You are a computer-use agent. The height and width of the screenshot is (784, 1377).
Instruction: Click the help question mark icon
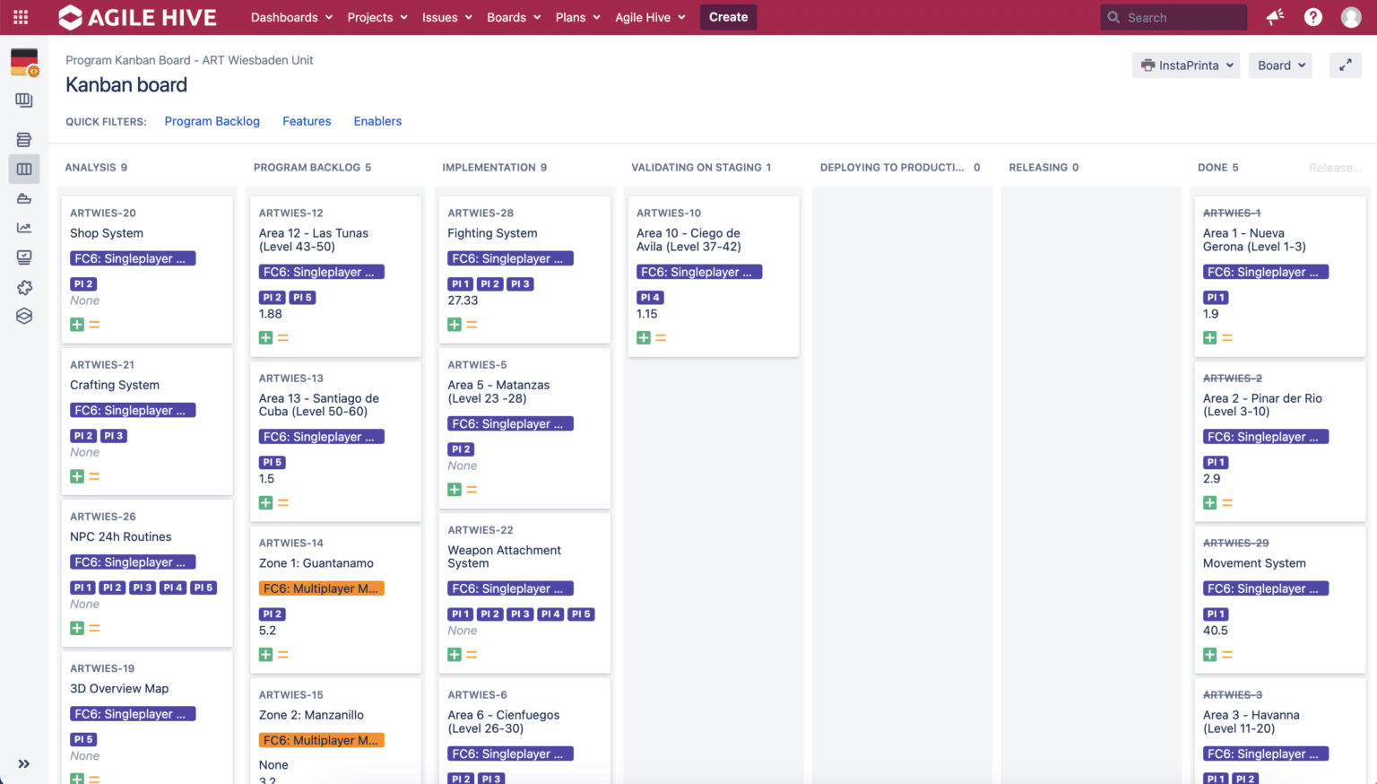pyautogui.click(x=1313, y=17)
